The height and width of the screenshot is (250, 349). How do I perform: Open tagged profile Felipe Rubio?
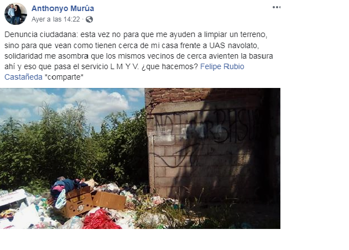click(222, 66)
